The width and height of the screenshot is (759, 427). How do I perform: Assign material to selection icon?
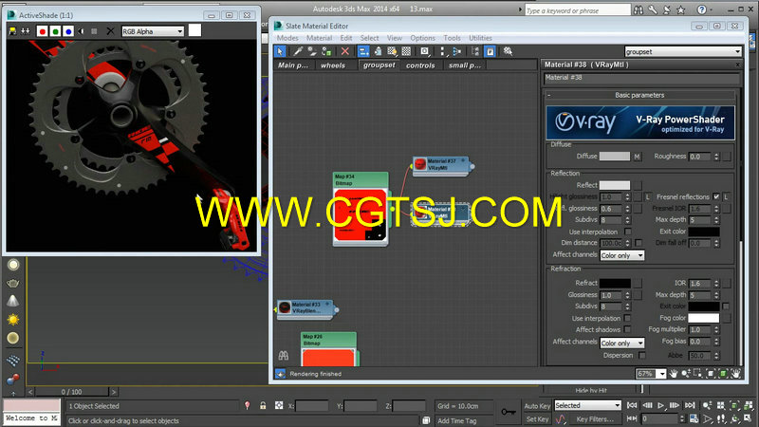[326, 51]
